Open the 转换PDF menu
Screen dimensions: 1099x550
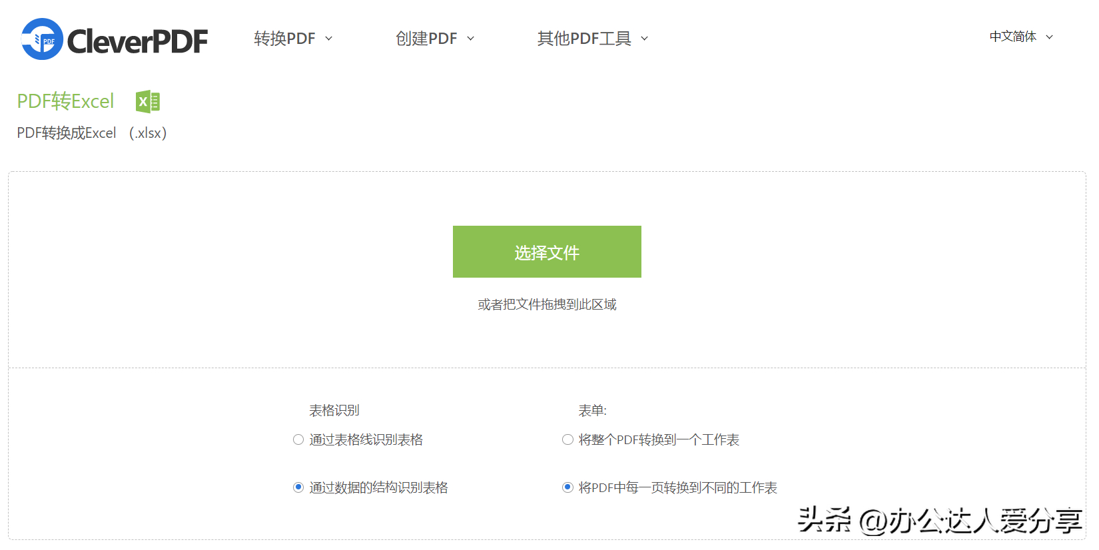pyautogui.click(x=292, y=39)
